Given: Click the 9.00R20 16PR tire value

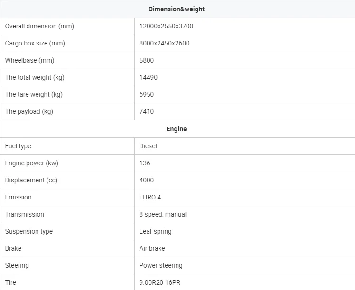Looking at the screenshot, I should [x=160, y=282].
